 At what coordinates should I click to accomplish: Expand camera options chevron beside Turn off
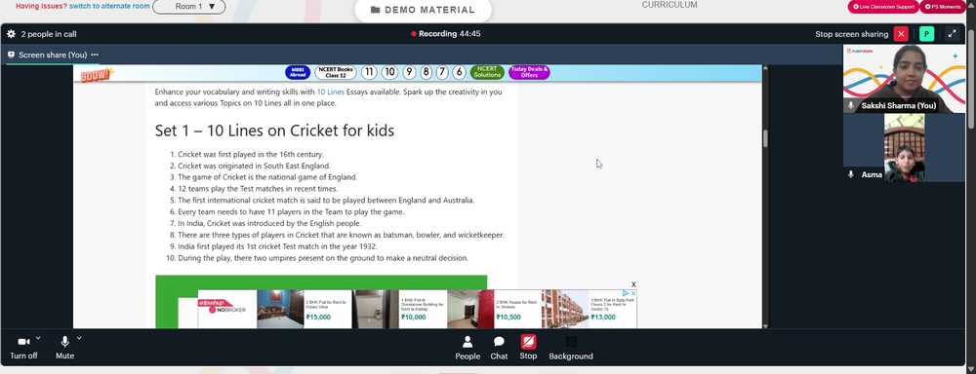tap(38, 338)
